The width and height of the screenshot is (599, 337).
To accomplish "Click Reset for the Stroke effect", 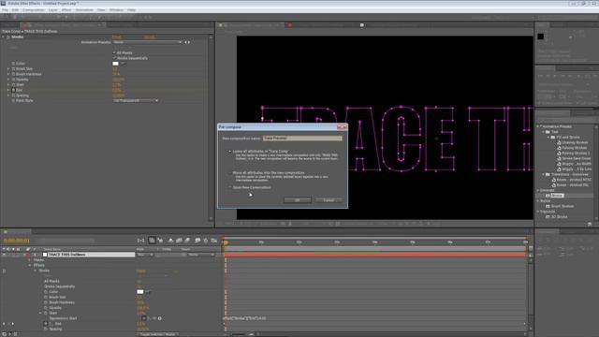I will (116, 37).
